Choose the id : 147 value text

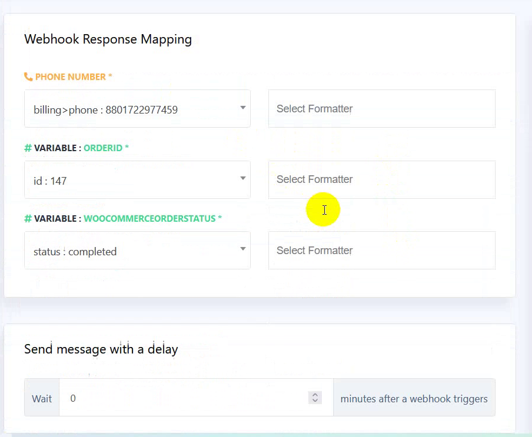(50, 181)
